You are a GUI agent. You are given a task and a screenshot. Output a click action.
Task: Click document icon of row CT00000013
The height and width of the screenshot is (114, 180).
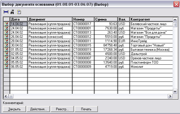(x=6, y=32)
